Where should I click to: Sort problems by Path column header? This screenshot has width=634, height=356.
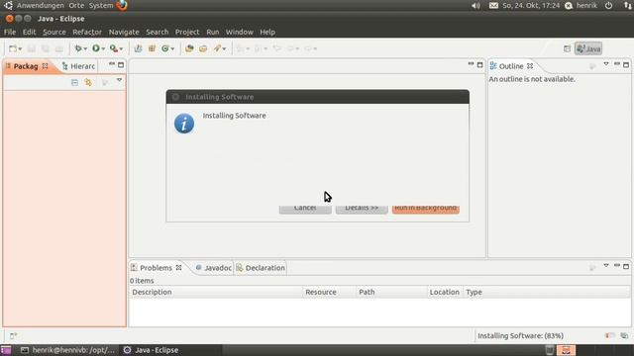coord(392,292)
